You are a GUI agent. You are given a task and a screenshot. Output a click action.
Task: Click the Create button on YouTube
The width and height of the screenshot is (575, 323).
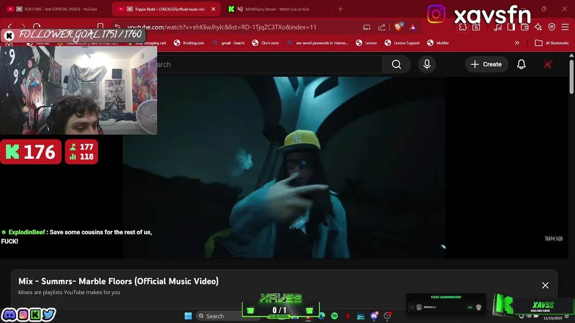486,65
